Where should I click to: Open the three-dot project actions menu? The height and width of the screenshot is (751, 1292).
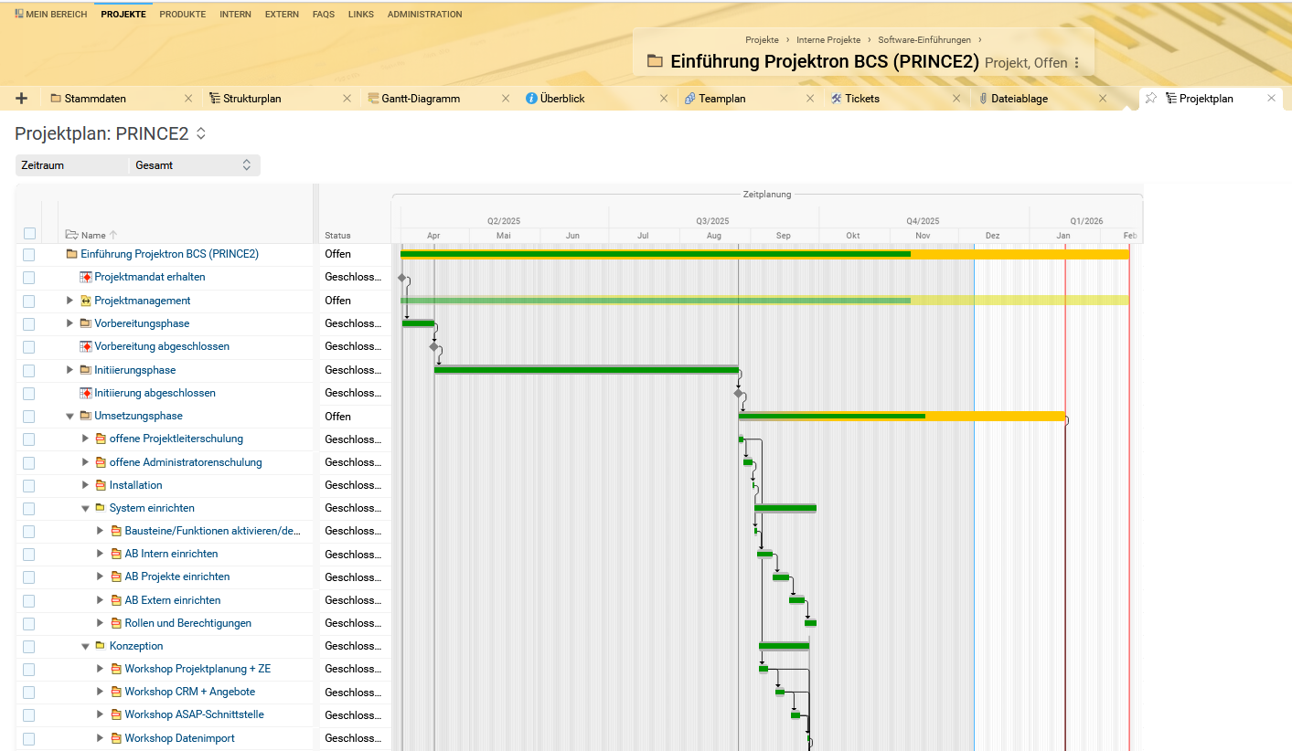coord(1076,63)
